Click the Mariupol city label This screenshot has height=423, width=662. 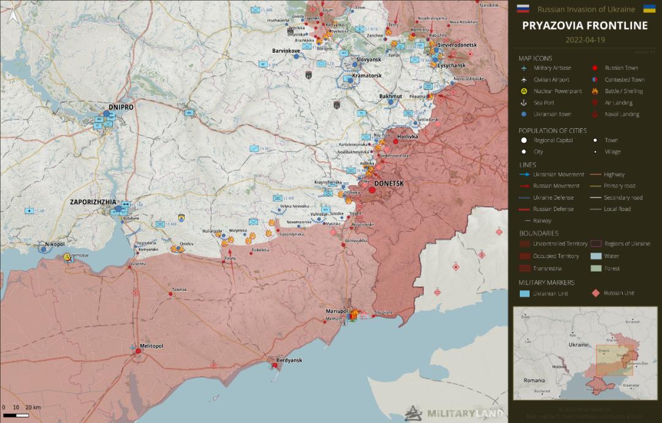coord(337,311)
